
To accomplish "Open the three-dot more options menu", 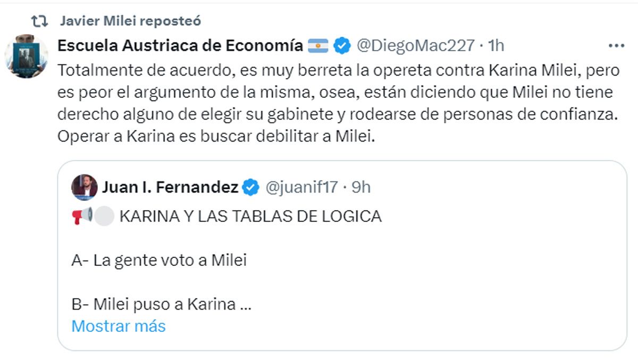I will click(x=616, y=46).
